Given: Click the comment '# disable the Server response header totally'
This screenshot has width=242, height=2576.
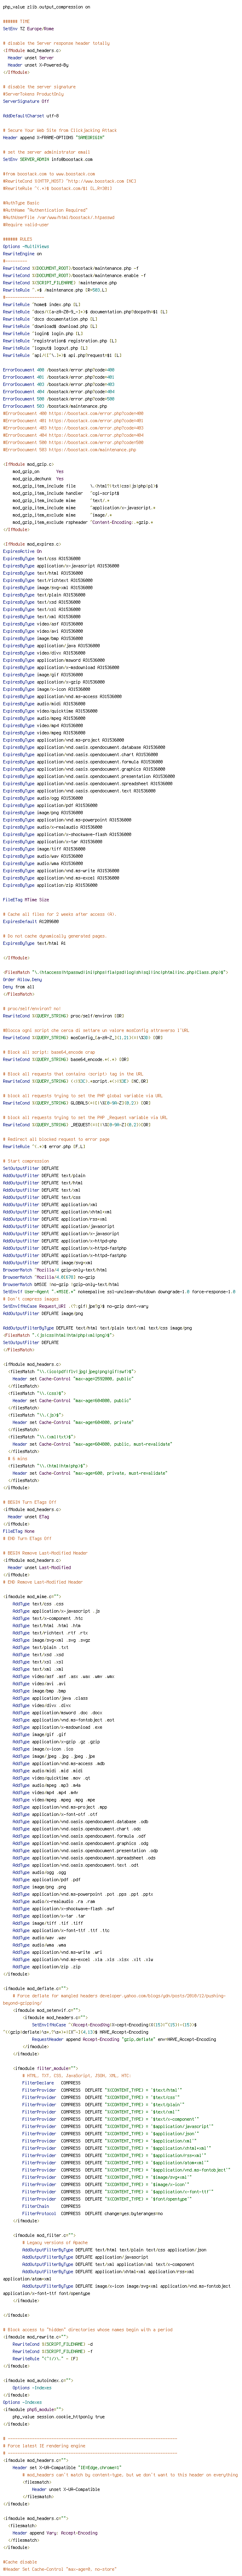Looking at the screenshot, I should coord(56,43).
